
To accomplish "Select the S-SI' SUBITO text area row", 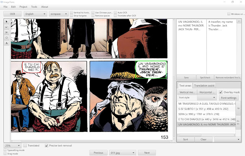I will point(206,109).
